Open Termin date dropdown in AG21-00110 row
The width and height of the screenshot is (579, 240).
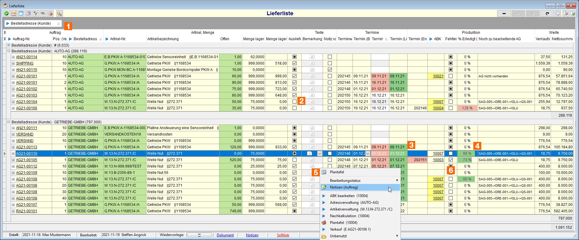(x=368, y=154)
